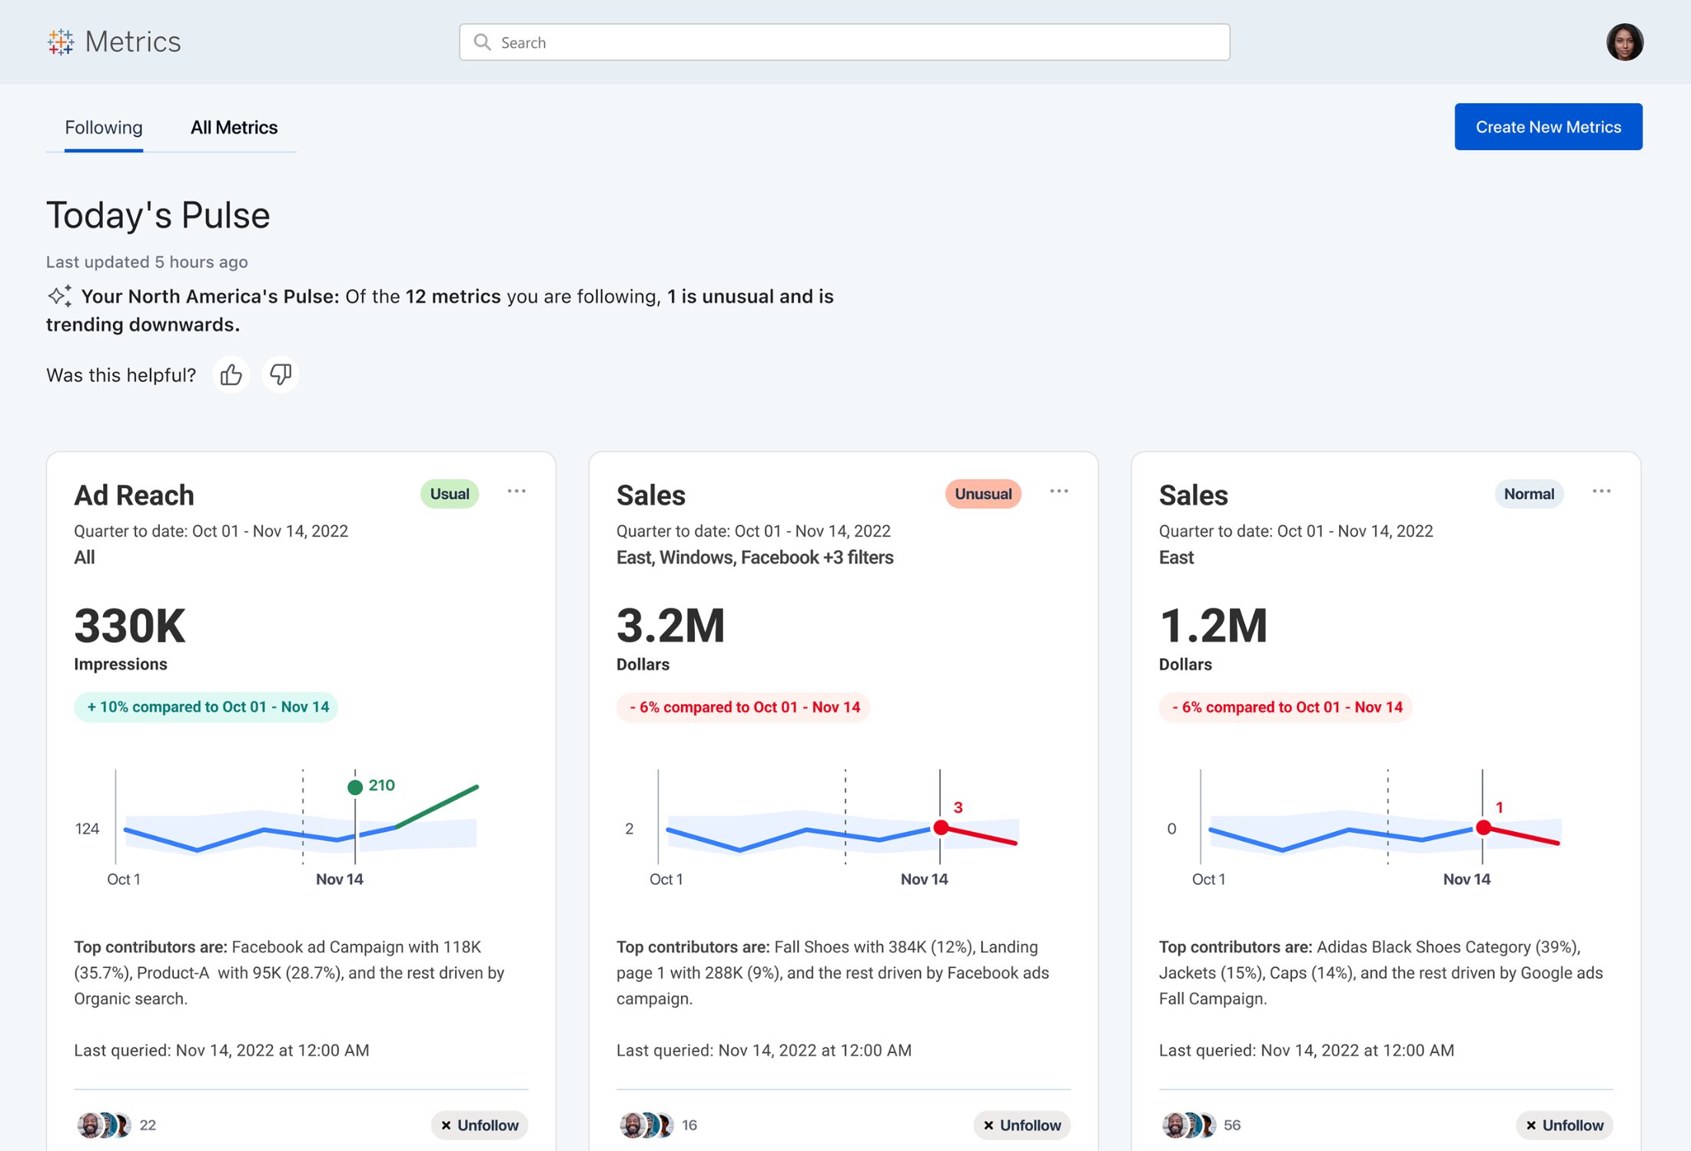Open the Ad Reach card more options menu
Screen dimensions: 1691x1151
tap(517, 491)
